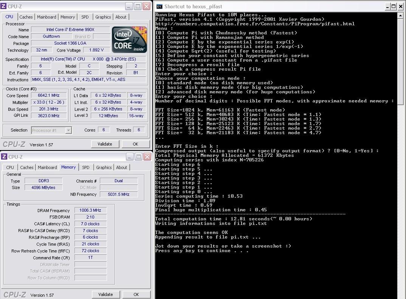Select the SPD tab in lower CPU-Z window
The image size is (406, 299).
86,167
